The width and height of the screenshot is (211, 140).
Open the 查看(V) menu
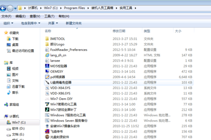(x=35, y=16)
